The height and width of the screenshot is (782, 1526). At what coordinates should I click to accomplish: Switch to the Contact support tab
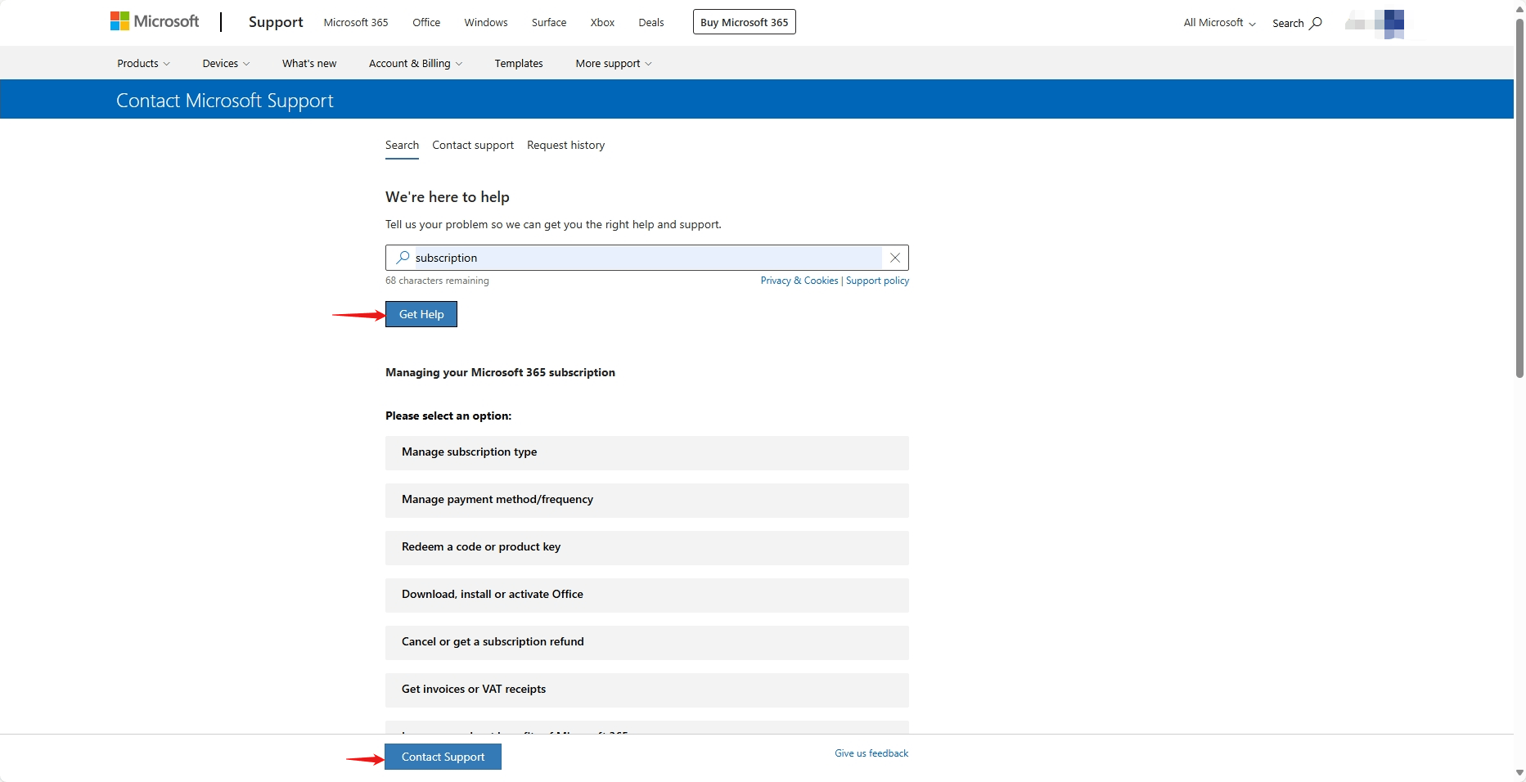pos(473,146)
